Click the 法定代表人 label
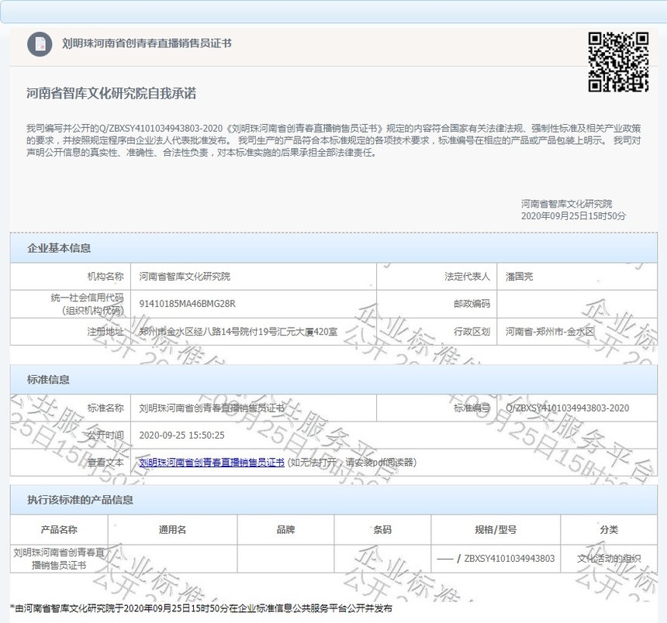 467,277
